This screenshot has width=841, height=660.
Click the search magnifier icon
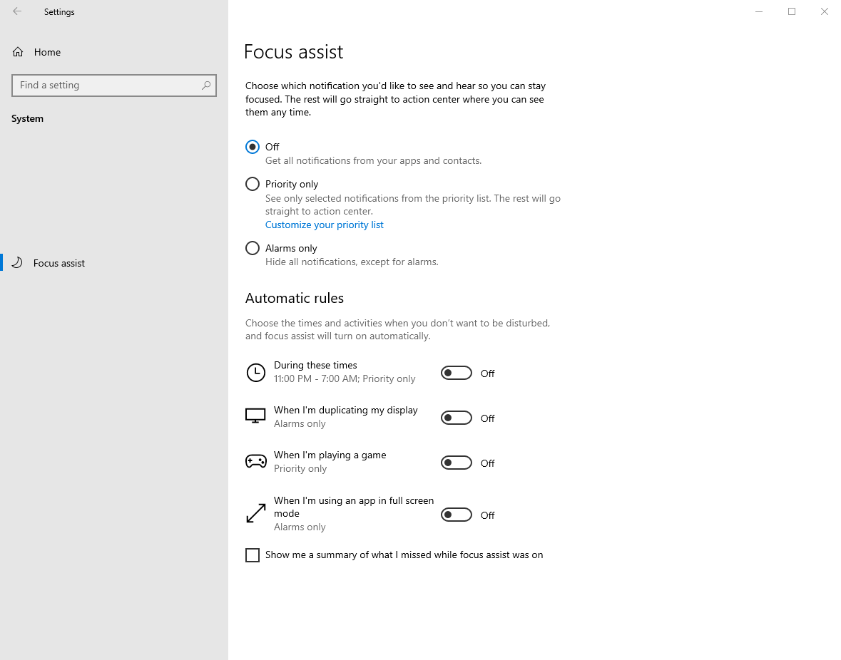206,86
